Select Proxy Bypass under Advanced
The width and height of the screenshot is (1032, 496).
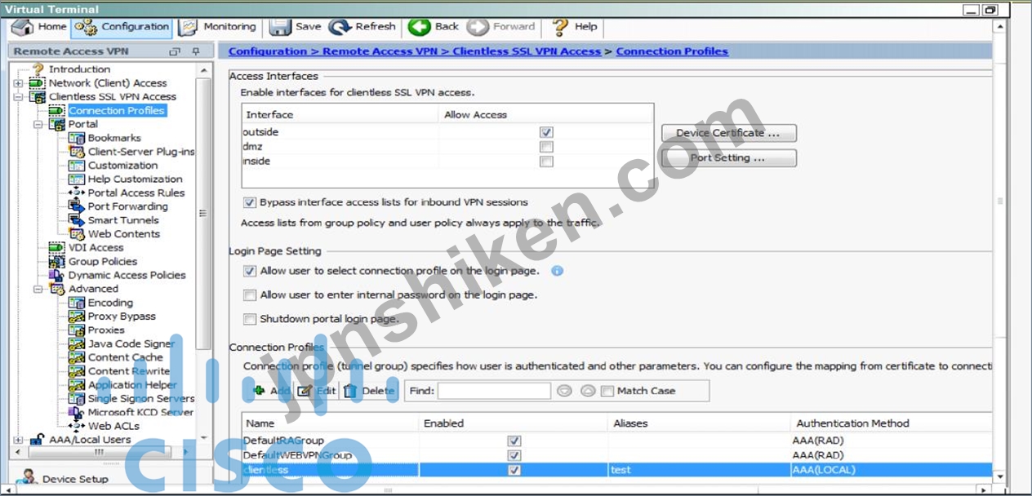pos(122,317)
